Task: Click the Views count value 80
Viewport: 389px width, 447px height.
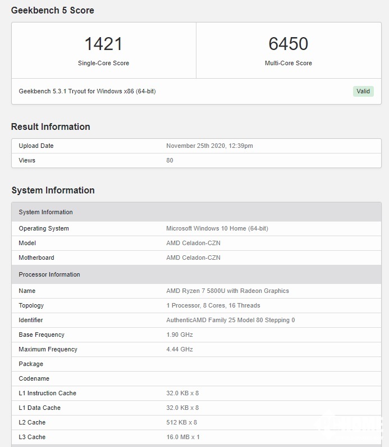Action: pyautogui.click(x=170, y=160)
